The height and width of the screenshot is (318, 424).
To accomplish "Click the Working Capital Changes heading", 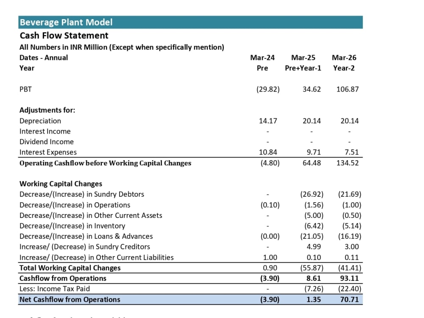I will (x=61, y=184).
